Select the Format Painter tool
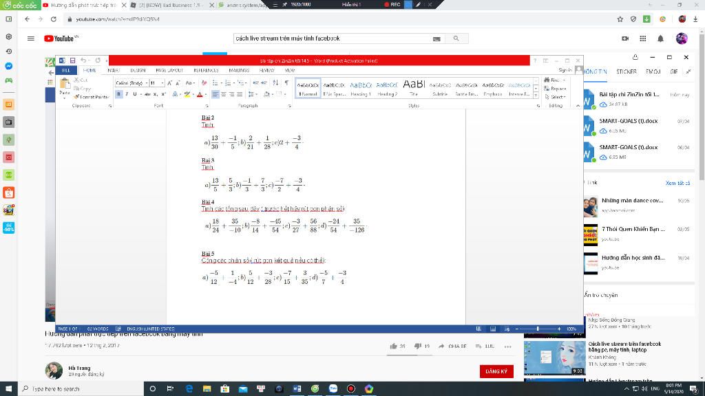705x396 pixels. pos(92,96)
